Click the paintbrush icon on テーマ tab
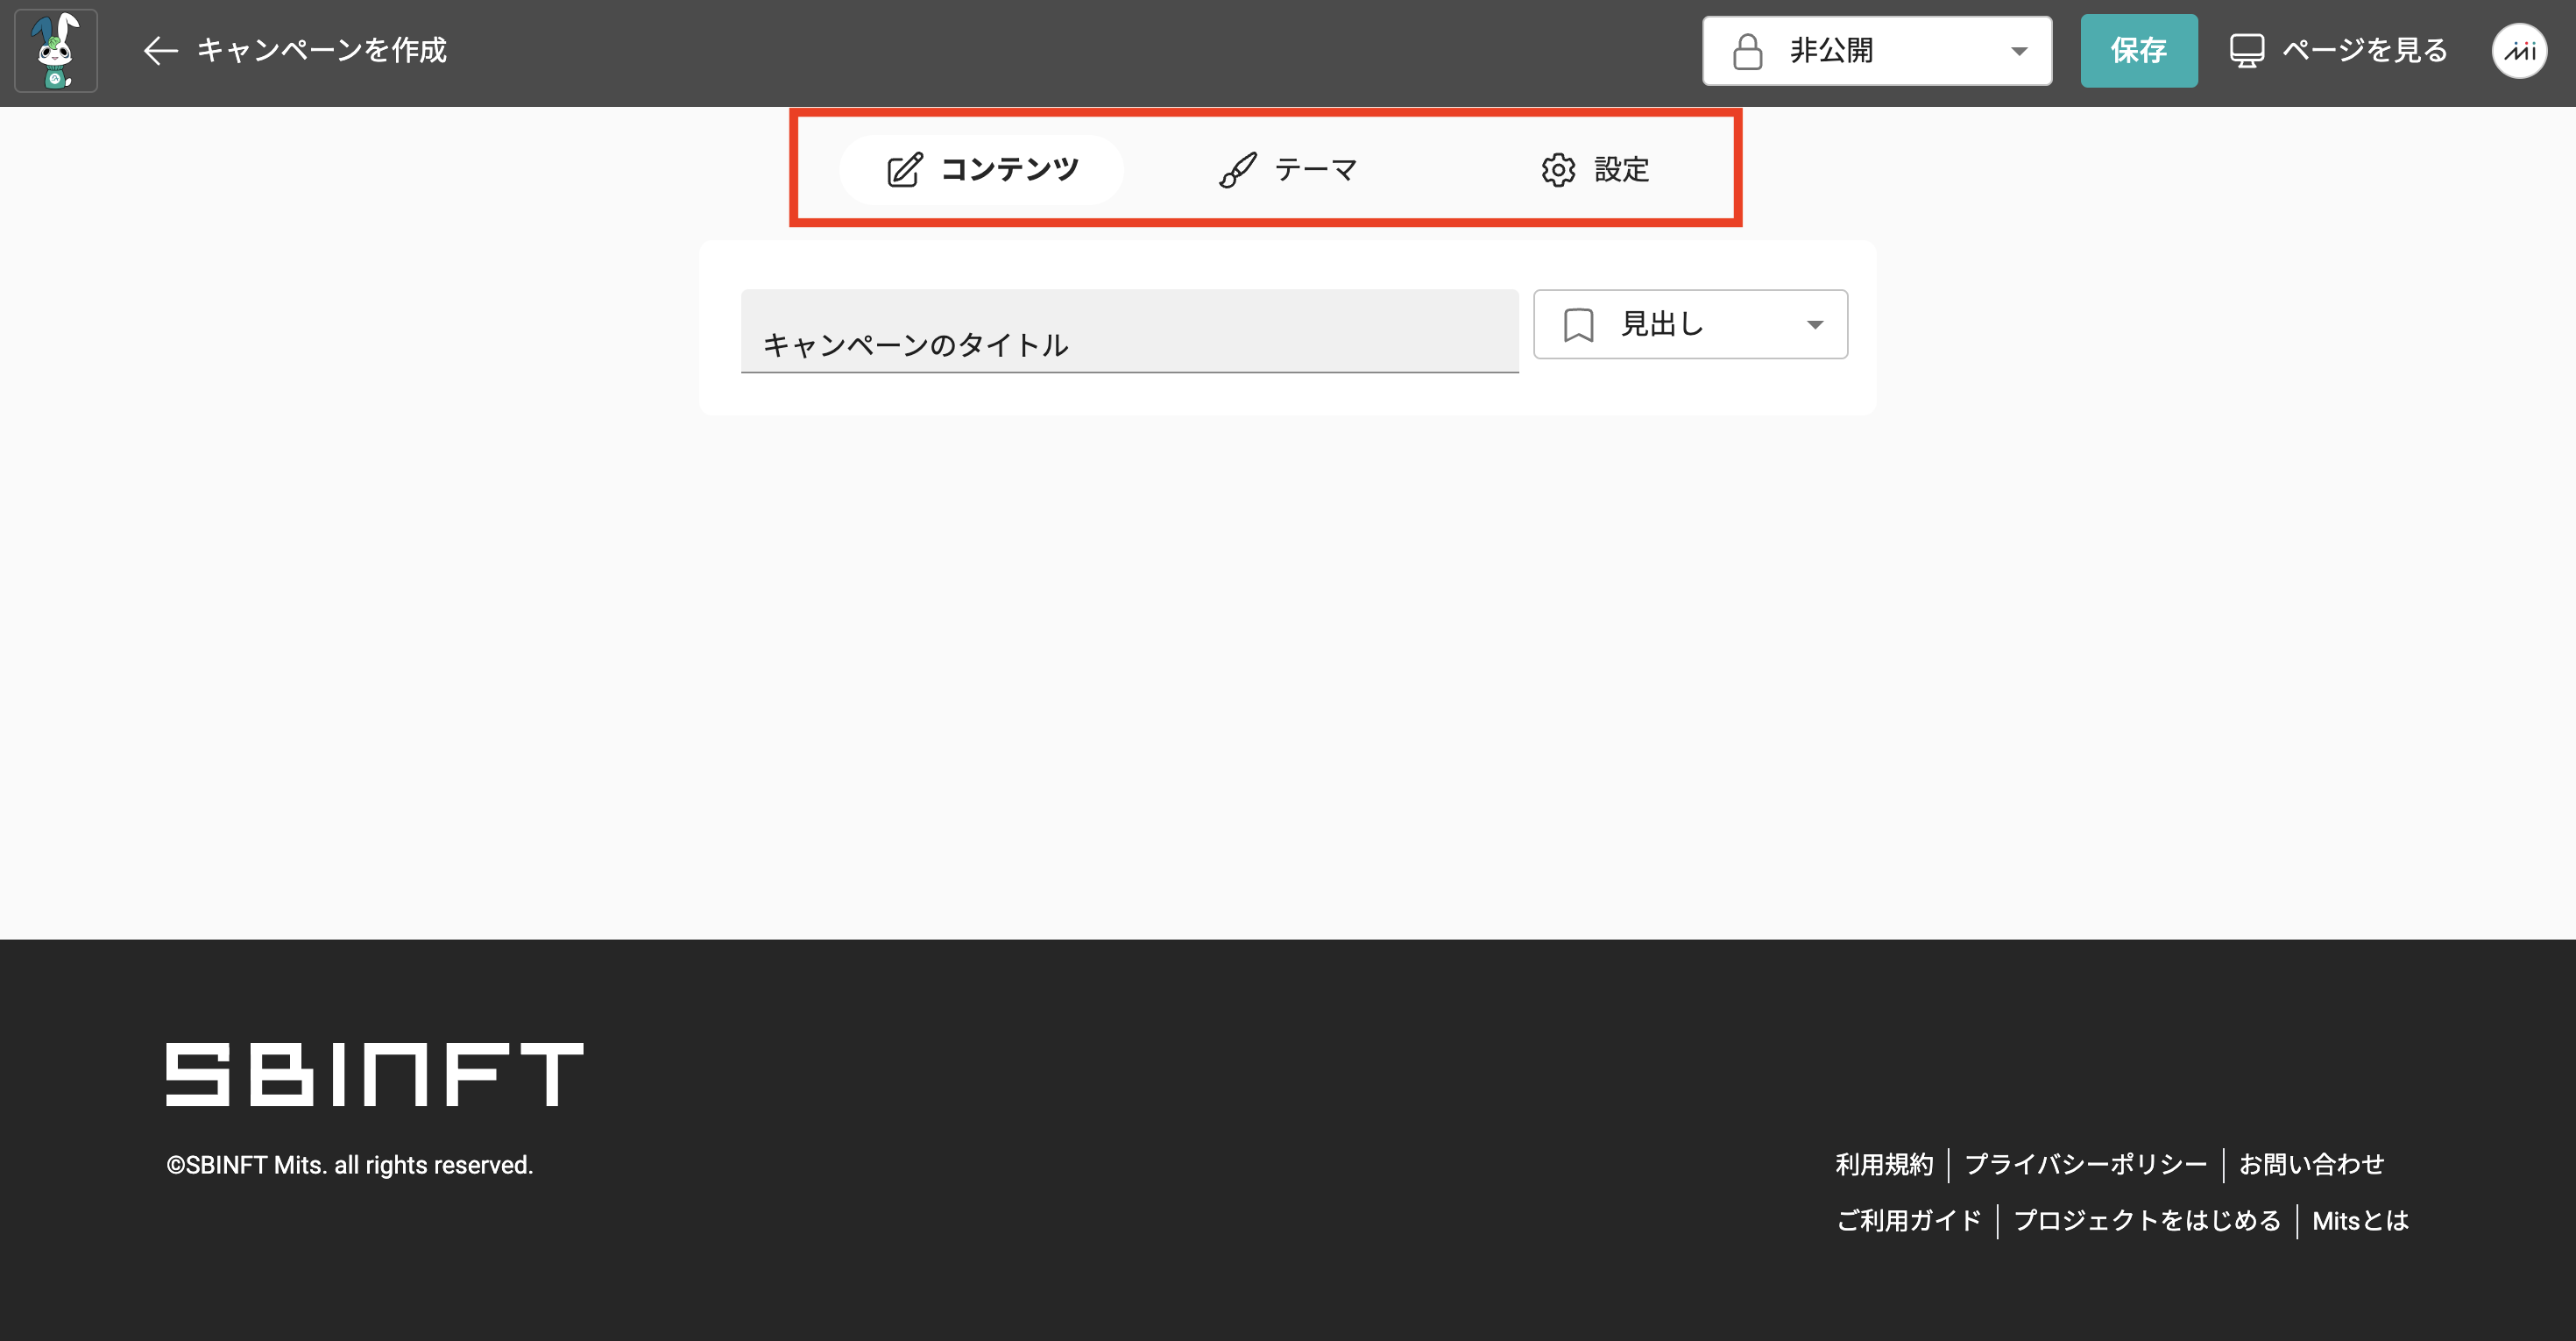 [x=1238, y=170]
